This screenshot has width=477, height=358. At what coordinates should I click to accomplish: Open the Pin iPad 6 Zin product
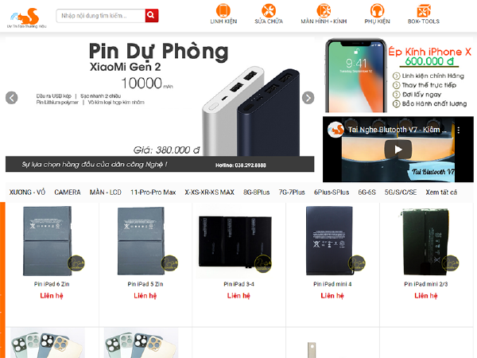pyautogui.click(x=52, y=284)
